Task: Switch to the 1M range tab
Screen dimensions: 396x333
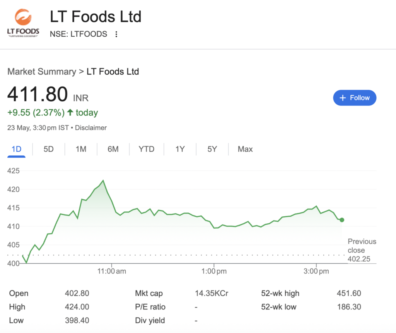Action: pyautogui.click(x=81, y=149)
